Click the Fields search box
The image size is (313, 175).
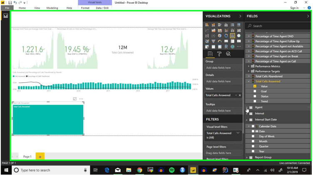pos(278,26)
